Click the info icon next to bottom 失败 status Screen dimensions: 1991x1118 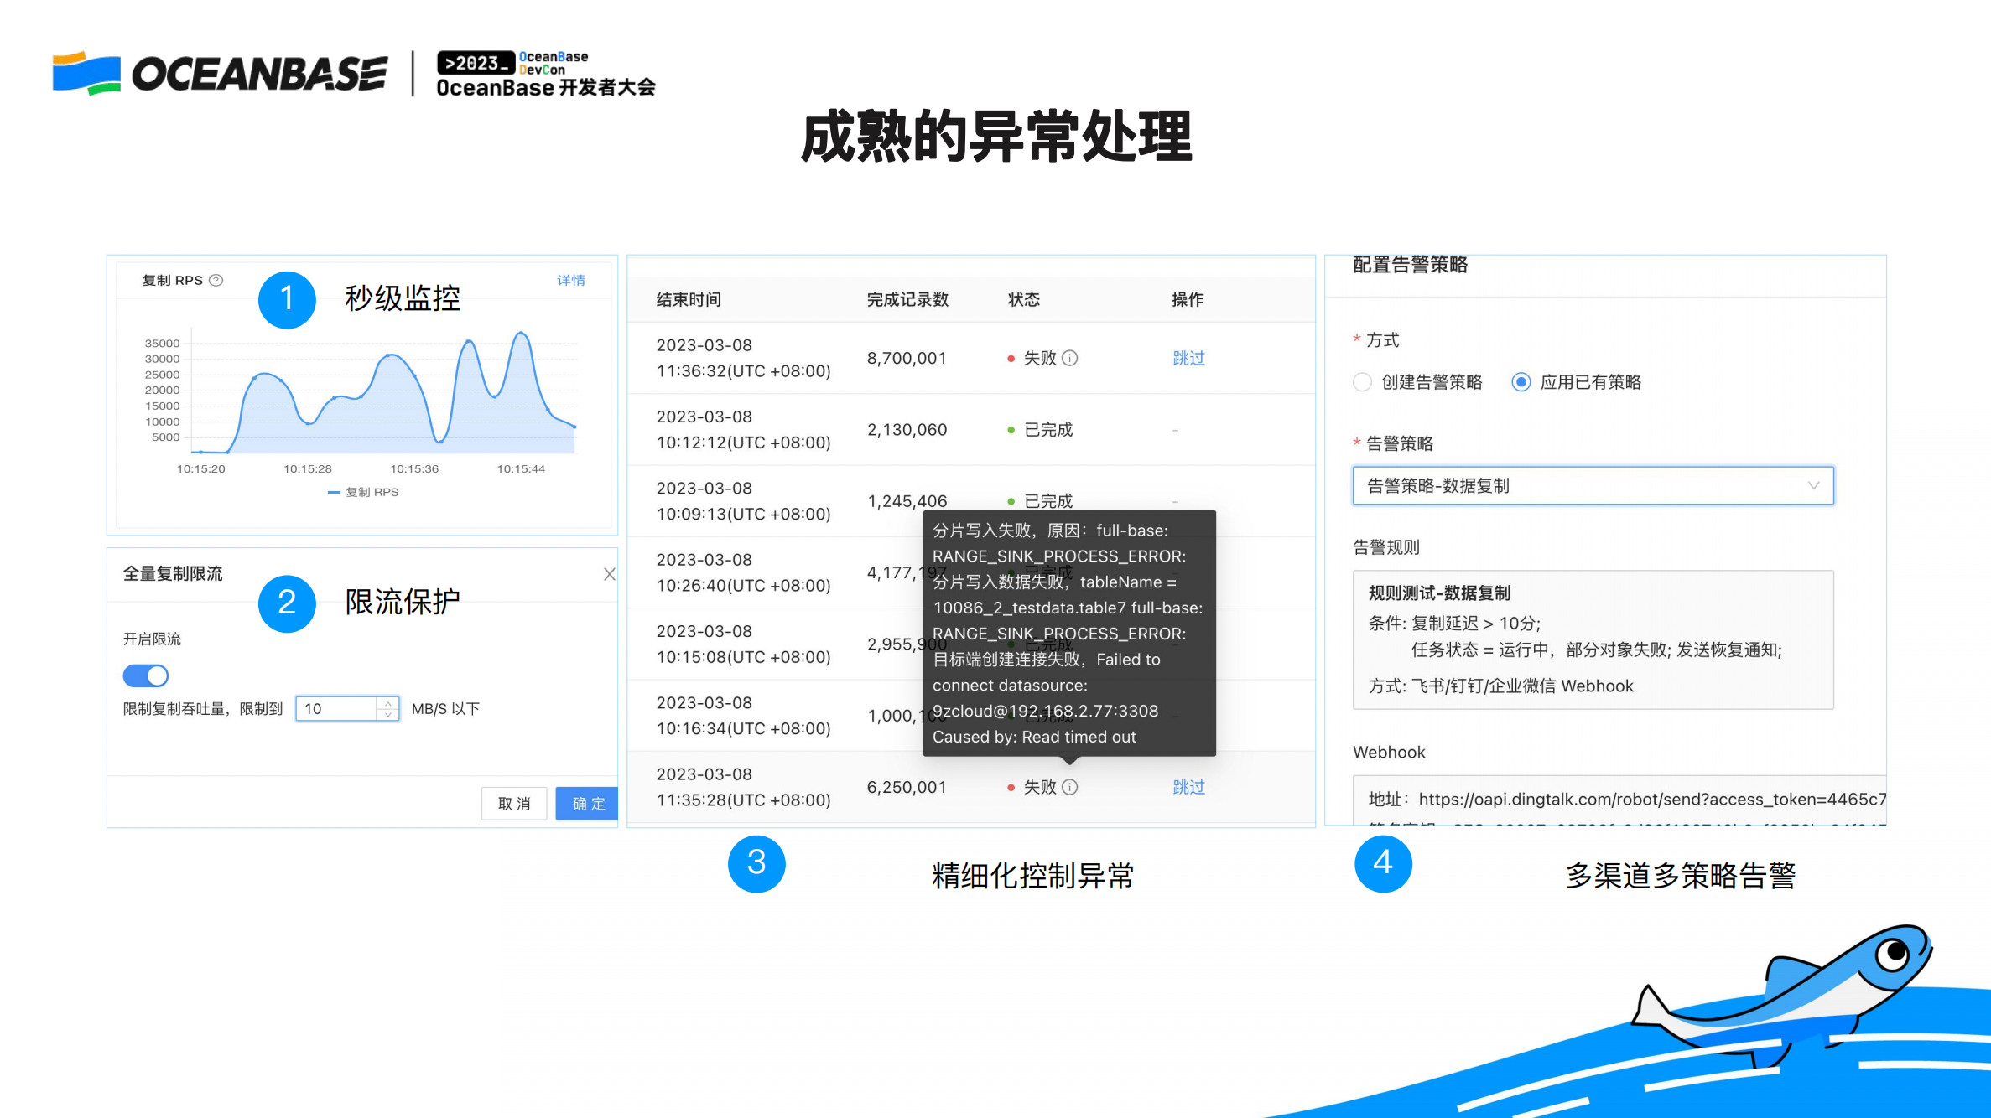(x=1068, y=787)
